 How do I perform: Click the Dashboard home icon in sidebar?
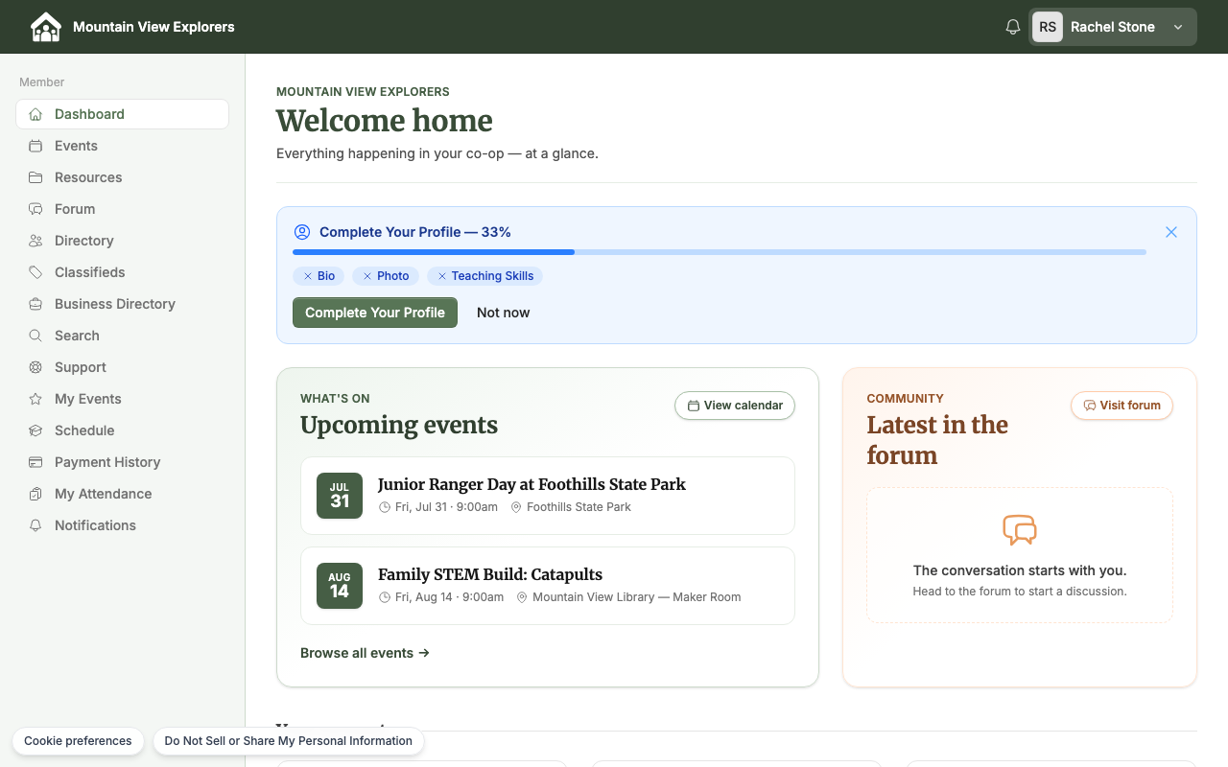35,114
